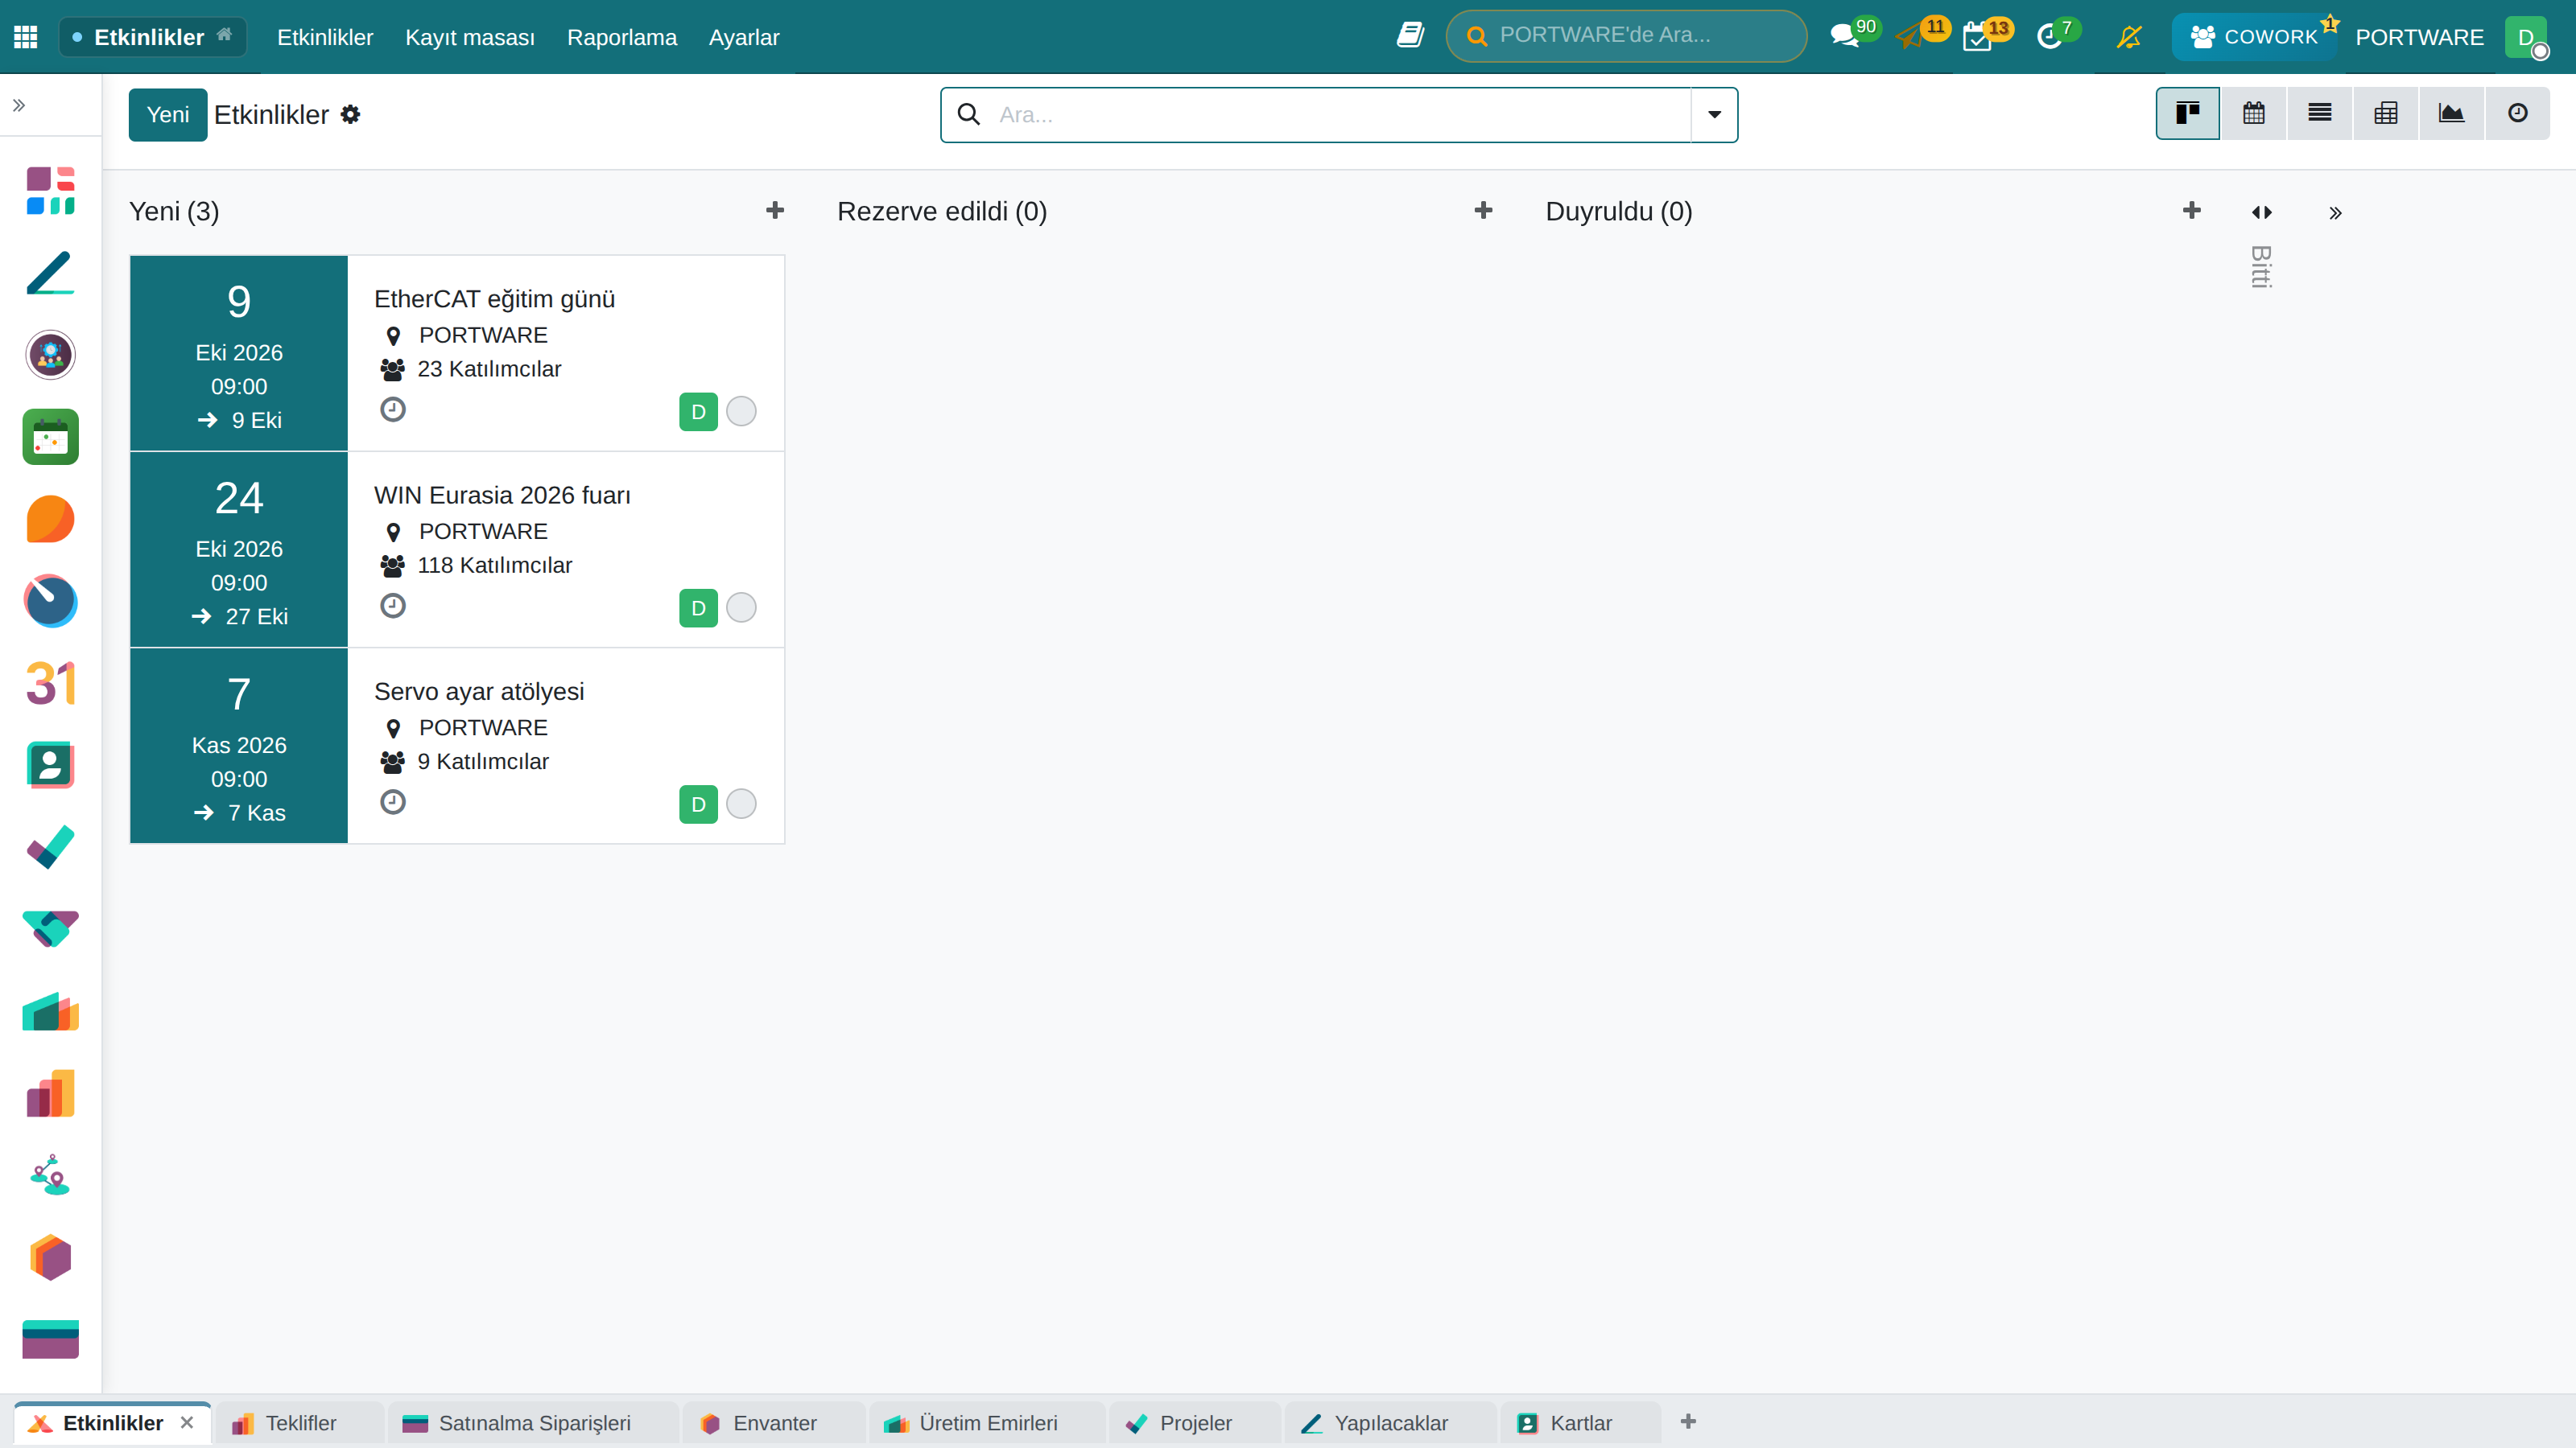Toggle the muted notifications bell icon

coord(2129,37)
